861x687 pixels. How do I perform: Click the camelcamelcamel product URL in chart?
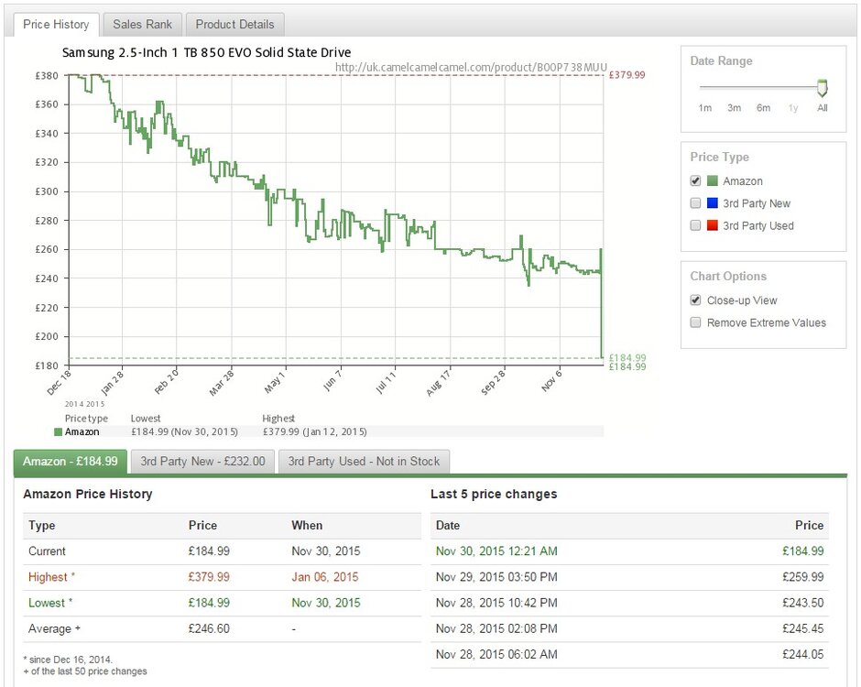(471, 67)
